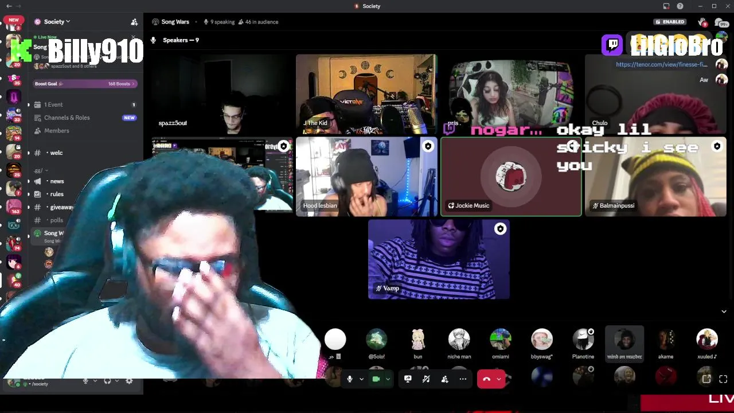The image size is (734, 413).
Task: Collapse audience section with chevron arrow
Action: 724,311
